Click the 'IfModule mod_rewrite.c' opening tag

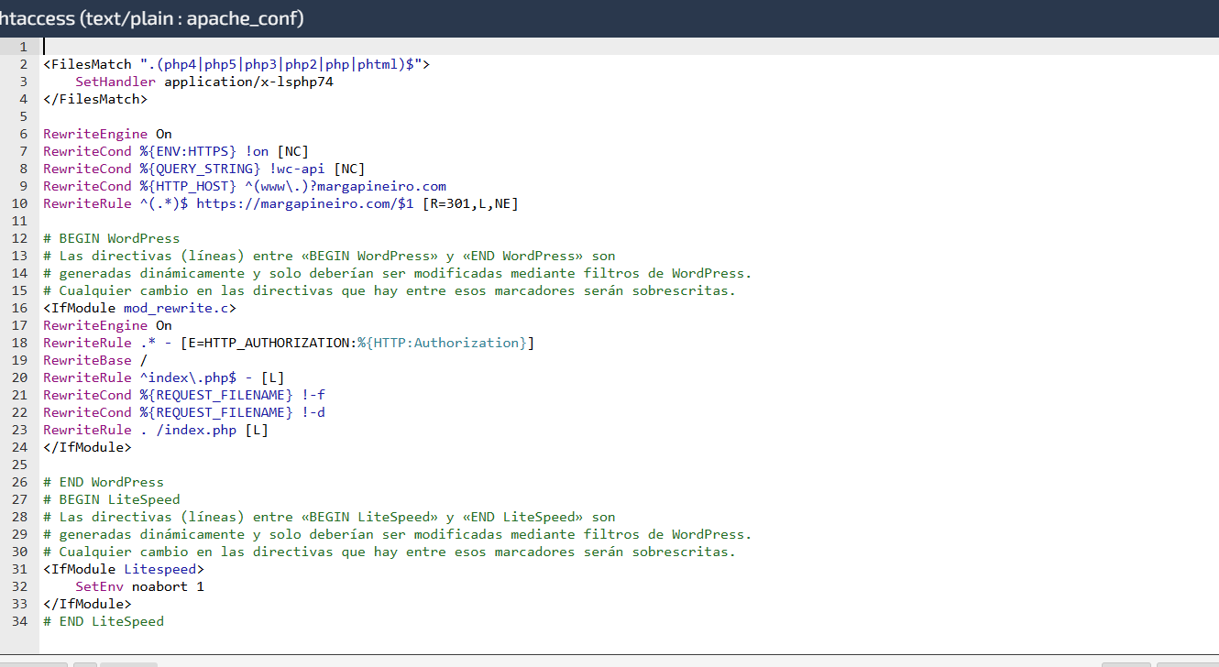(x=139, y=308)
